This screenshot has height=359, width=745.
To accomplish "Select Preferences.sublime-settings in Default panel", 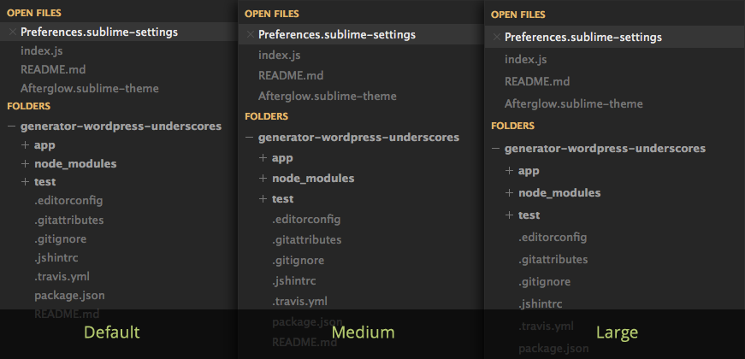I will [x=99, y=32].
